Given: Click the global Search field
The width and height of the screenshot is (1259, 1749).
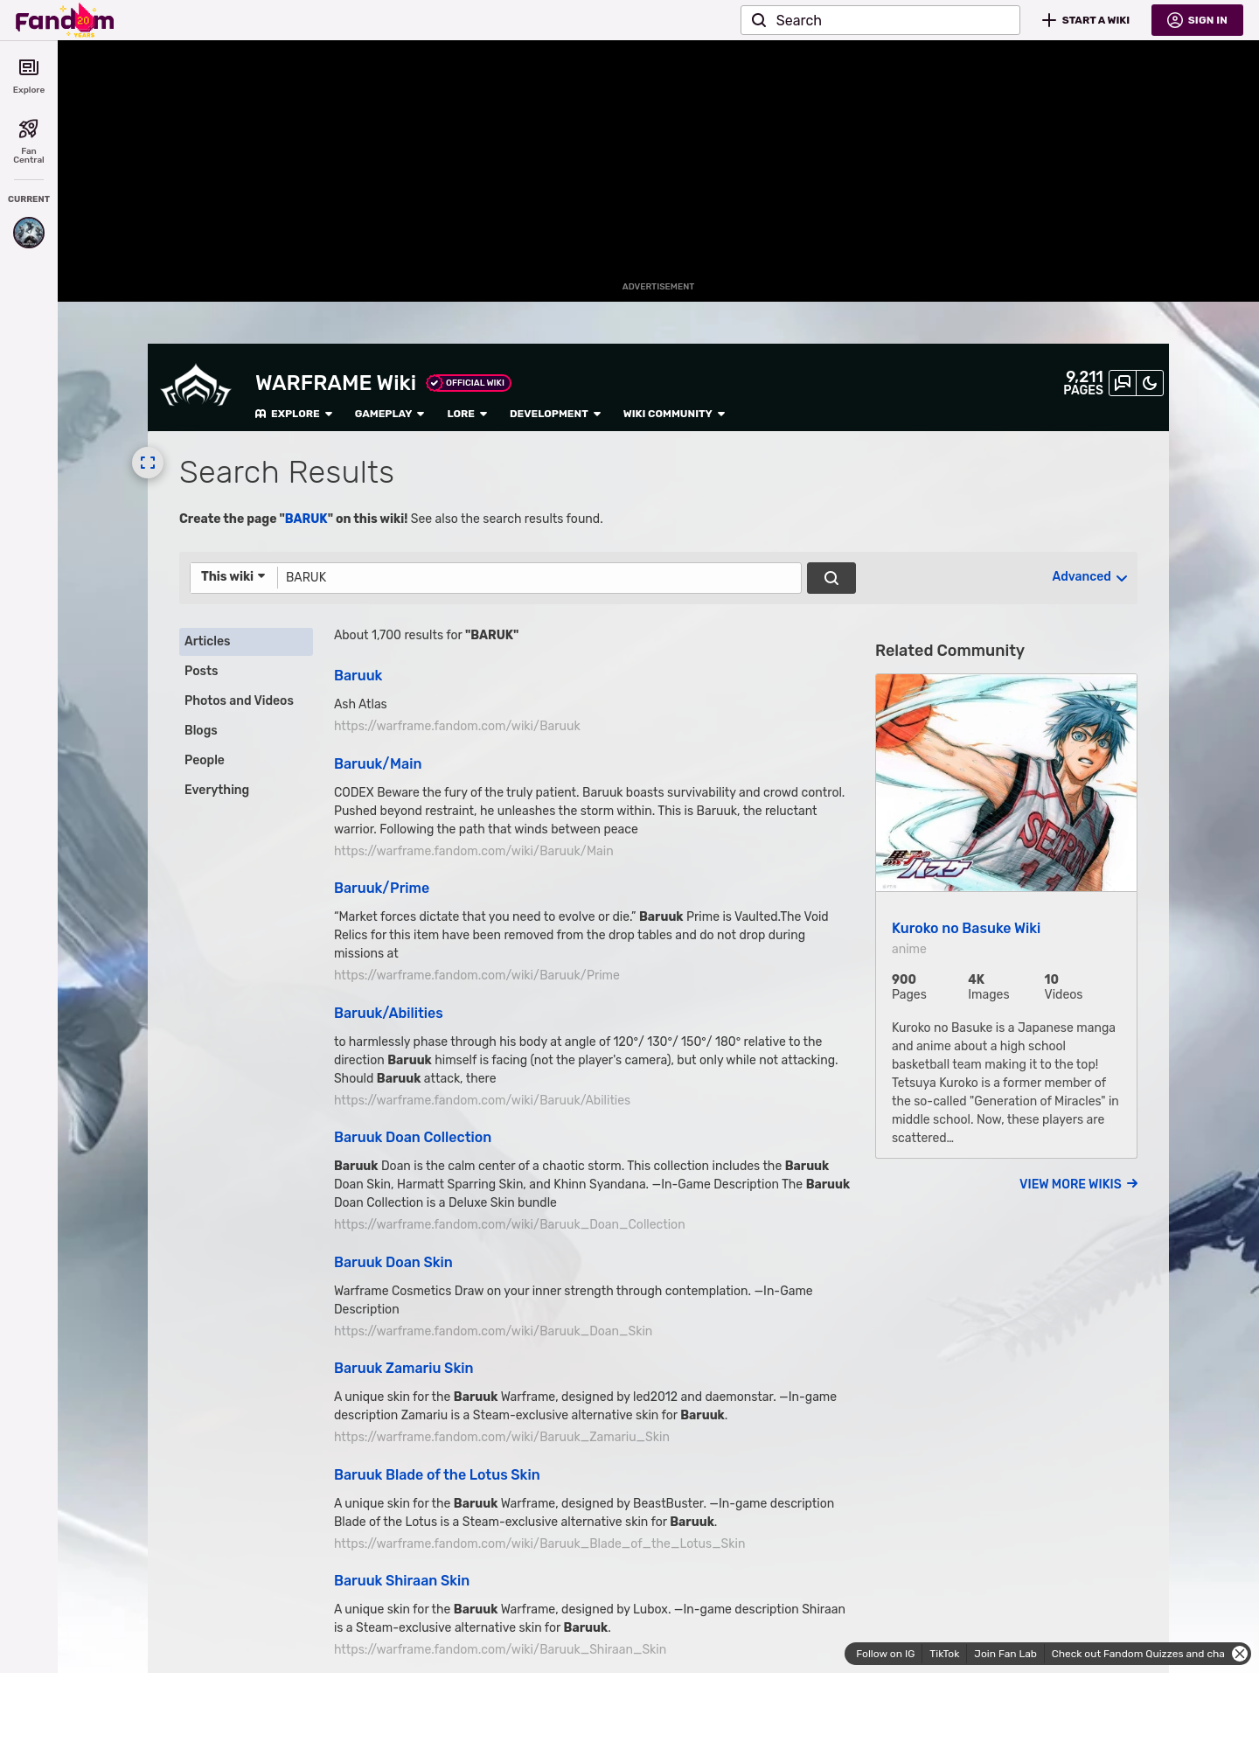Looking at the screenshot, I should pos(880,20).
